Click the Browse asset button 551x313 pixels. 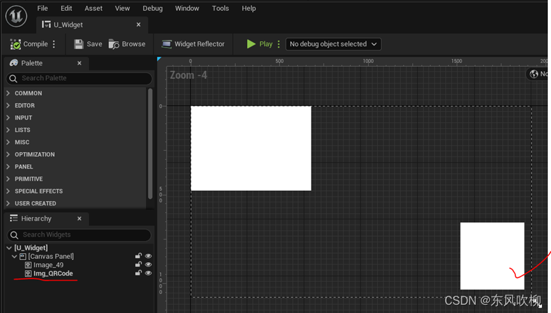click(127, 44)
